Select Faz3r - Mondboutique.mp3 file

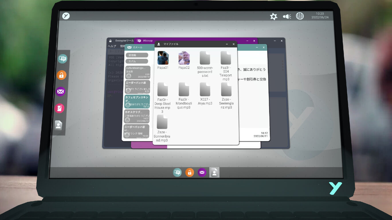point(184,96)
